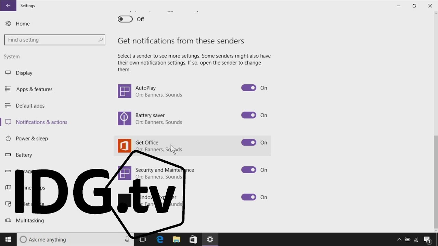Click the search magnifier icon

[100, 40]
